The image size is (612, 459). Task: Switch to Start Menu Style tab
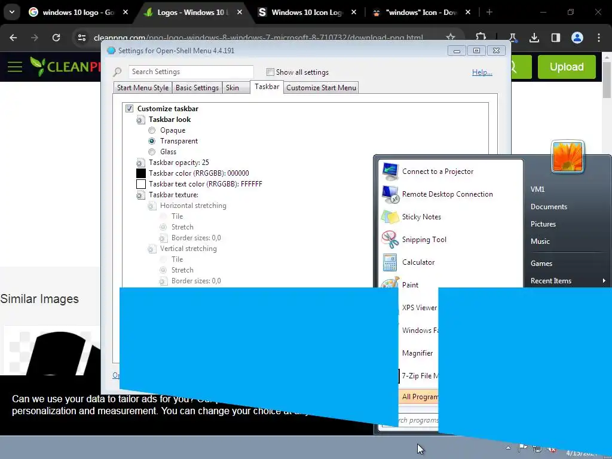click(142, 88)
